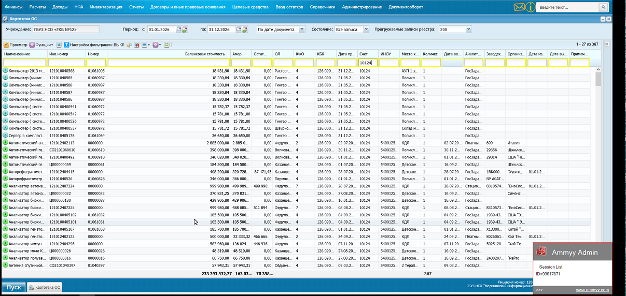The width and height of the screenshot is (626, 296).
Task: Click the start date field 01.01.2026
Action: 162,29
